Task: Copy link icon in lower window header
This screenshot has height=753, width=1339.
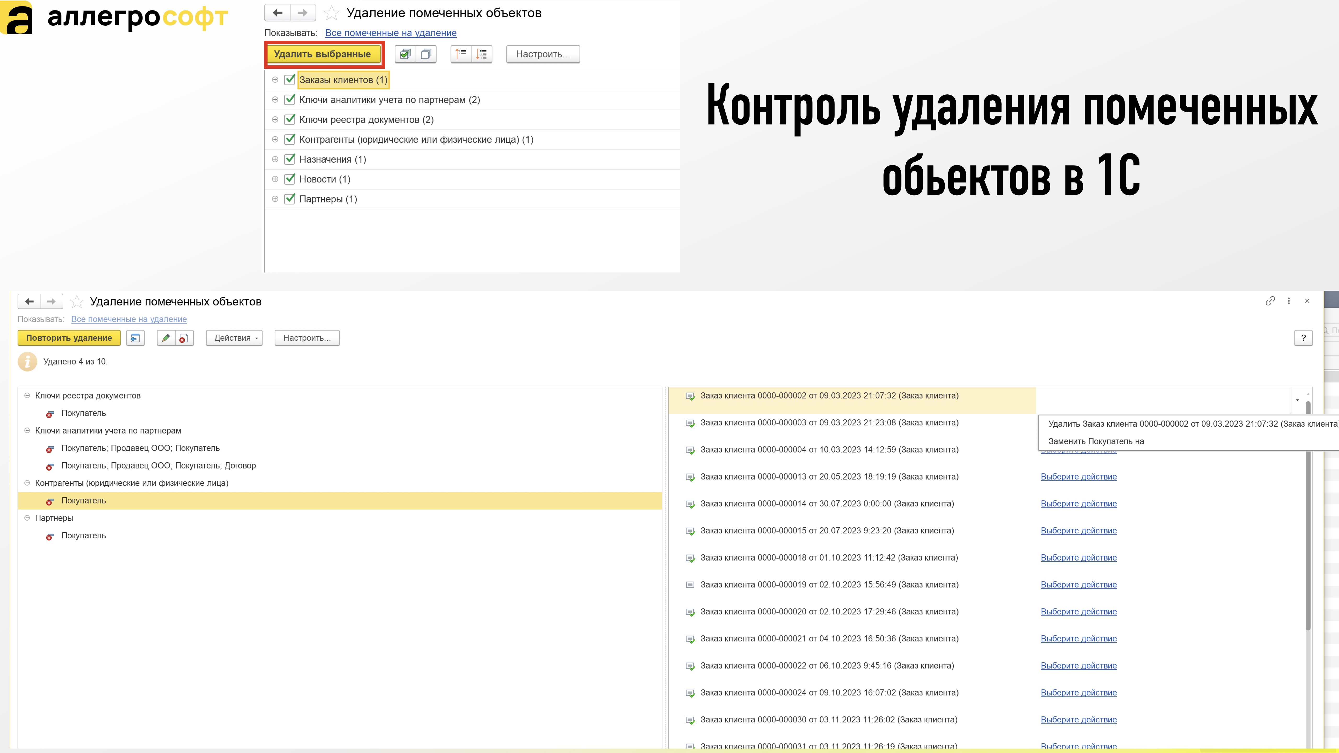Action: pos(1270,301)
